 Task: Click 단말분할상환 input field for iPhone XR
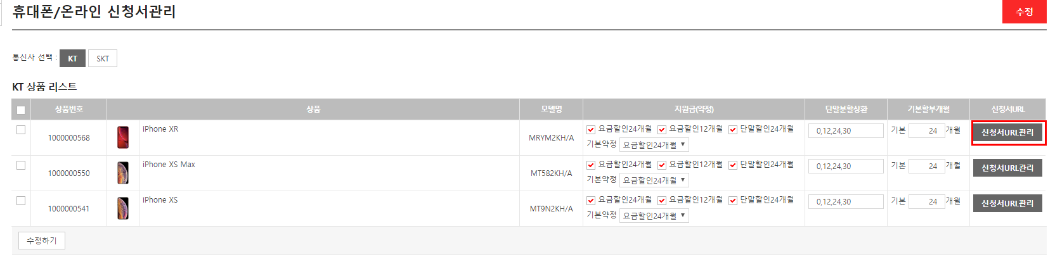click(846, 131)
